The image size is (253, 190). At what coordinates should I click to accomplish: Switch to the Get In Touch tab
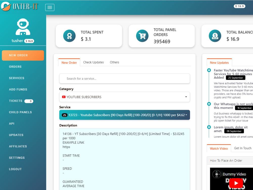(242, 148)
